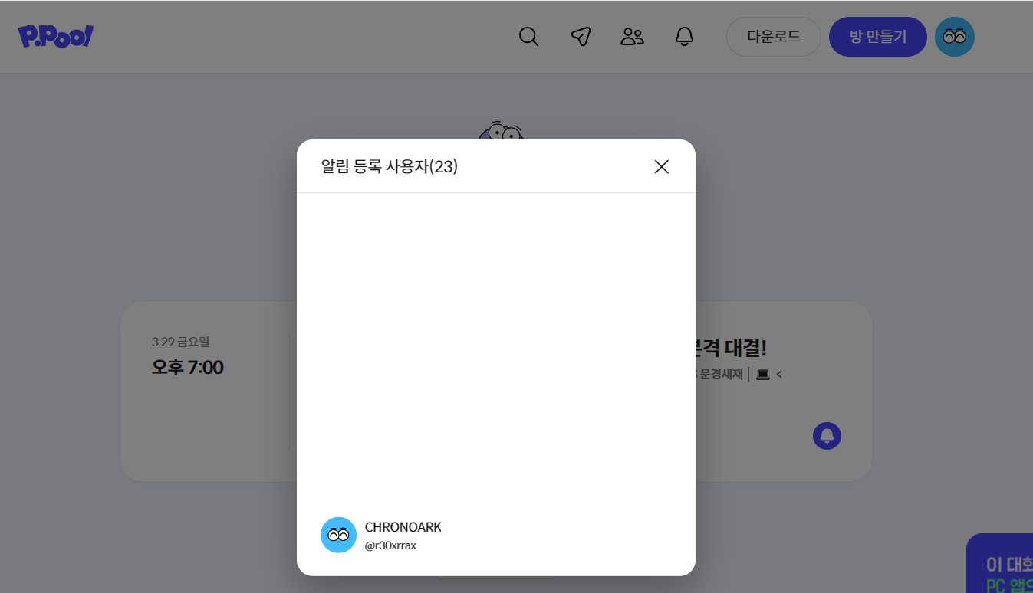This screenshot has height=593, width=1033.
Task: Click the 알림 등록 사용자(23) title
Action: (390, 166)
